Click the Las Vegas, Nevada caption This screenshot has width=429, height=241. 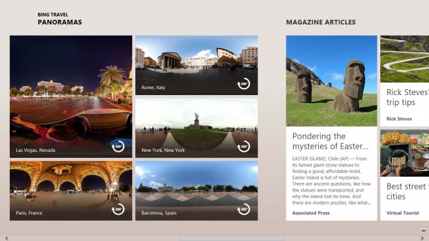point(35,150)
